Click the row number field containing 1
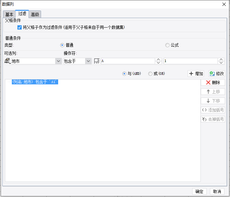Image resolution: width=230 pixels, height=197 pixels. [x=191, y=61]
